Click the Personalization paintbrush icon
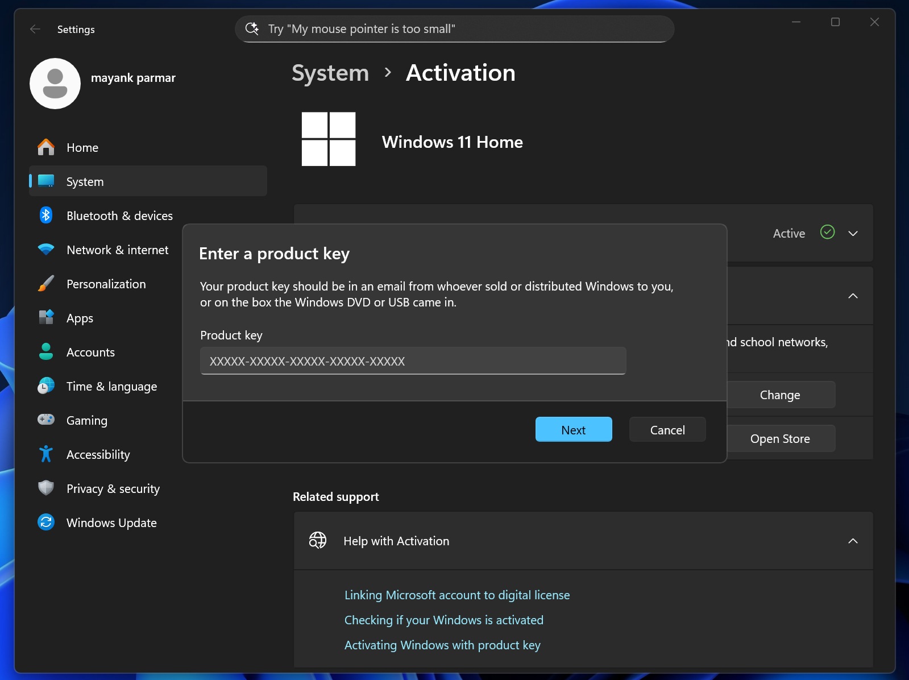The image size is (909, 680). (46, 284)
